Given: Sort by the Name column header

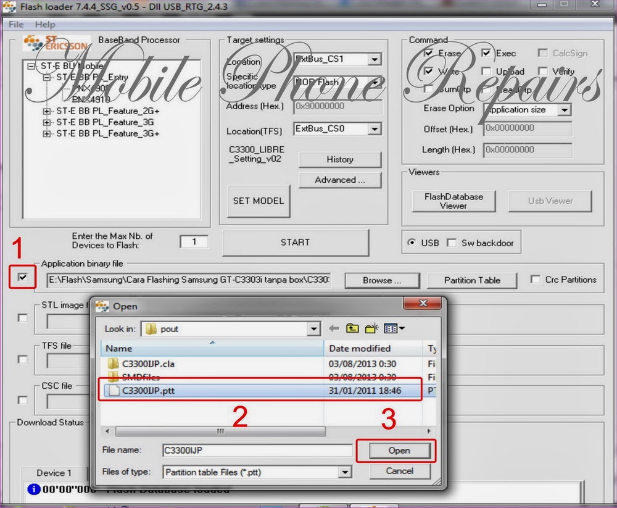Looking at the screenshot, I should 212,348.
